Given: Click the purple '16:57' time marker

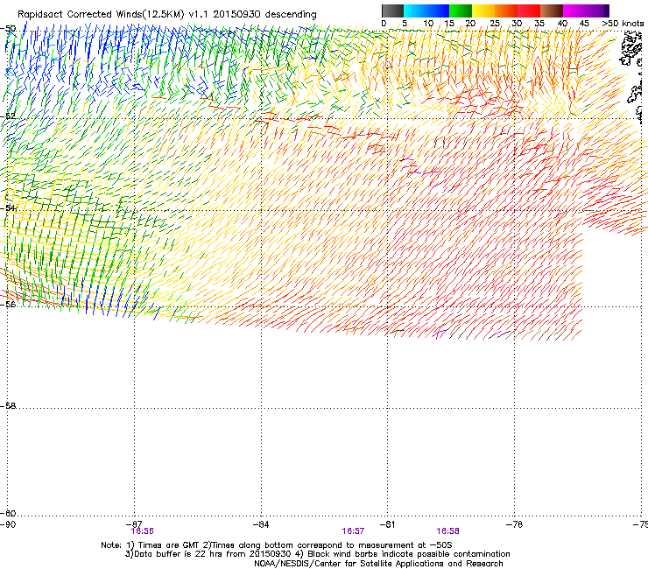Looking at the screenshot, I should (x=353, y=531).
